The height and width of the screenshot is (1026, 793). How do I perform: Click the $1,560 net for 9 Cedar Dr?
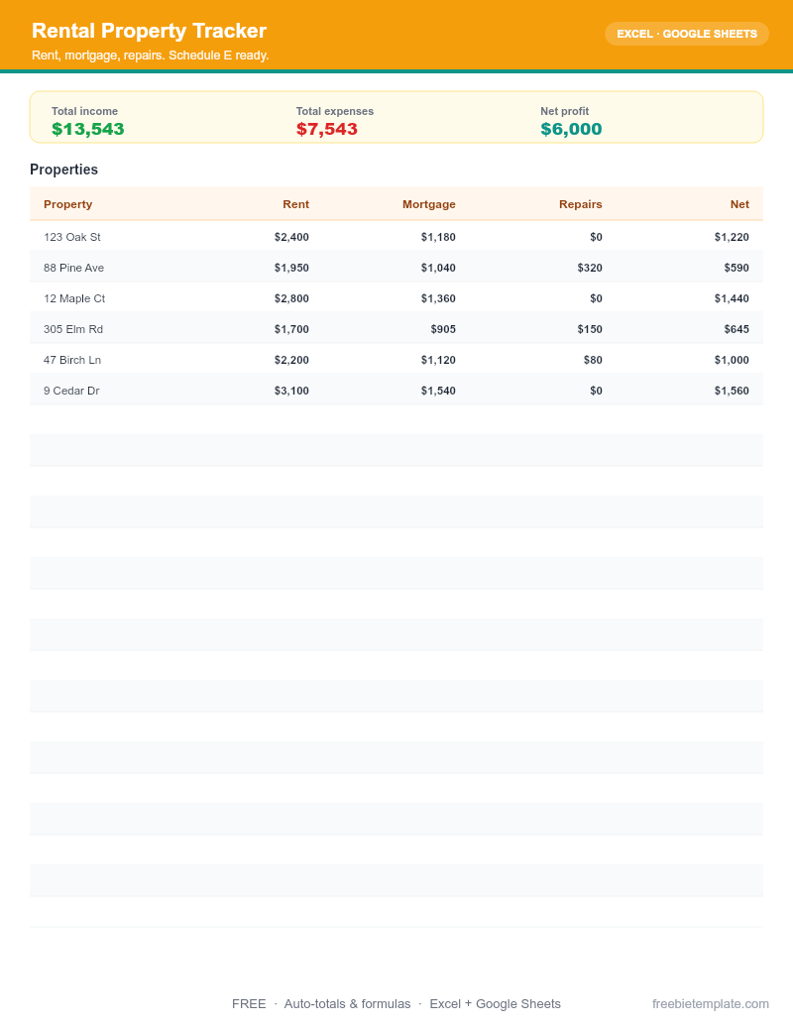pyautogui.click(x=732, y=391)
